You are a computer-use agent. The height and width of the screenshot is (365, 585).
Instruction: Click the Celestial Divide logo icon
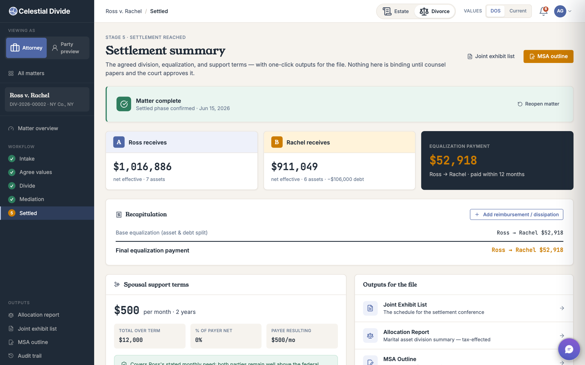coord(13,11)
